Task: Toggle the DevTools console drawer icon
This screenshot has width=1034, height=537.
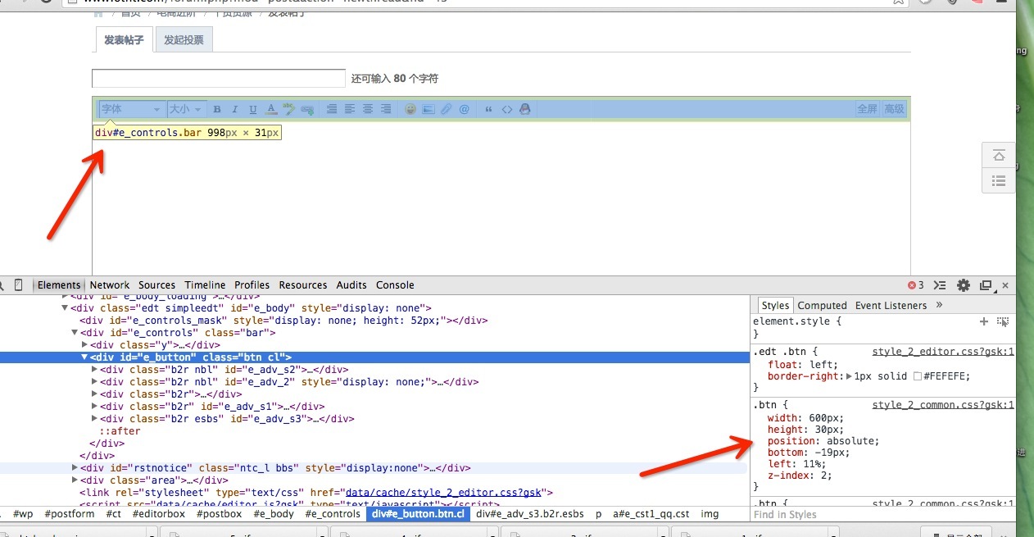Action: click(x=940, y=285)
